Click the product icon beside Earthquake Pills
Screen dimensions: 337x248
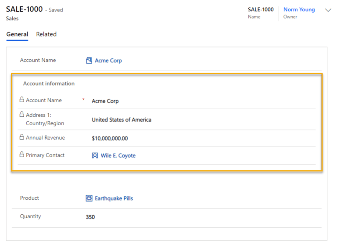(x=89, y=198)
